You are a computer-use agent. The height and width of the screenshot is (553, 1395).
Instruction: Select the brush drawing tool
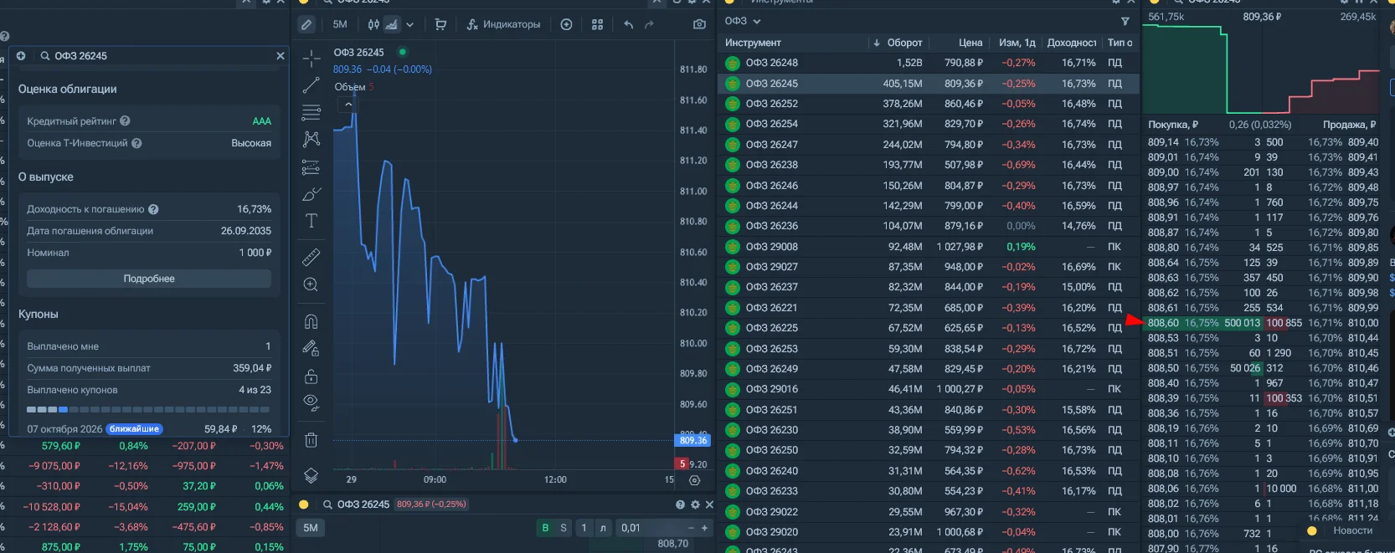coord(311,194)
